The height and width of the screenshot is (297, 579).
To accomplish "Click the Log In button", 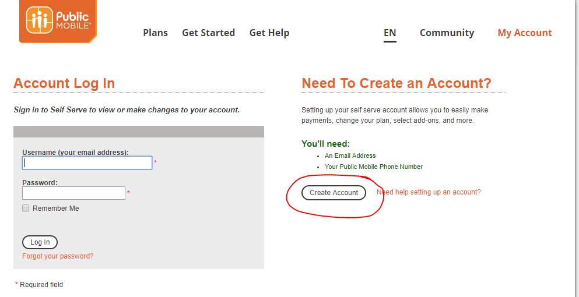I will click(x=40, y=242).
